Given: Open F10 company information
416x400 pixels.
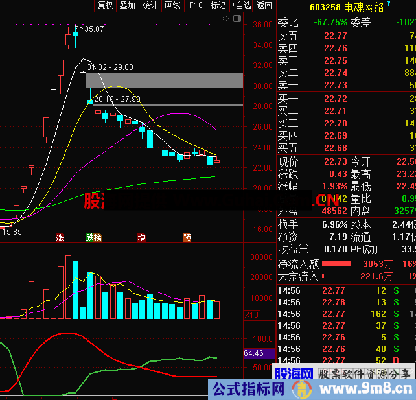Looking at the screenshot, I should click(x=195, y=6).
